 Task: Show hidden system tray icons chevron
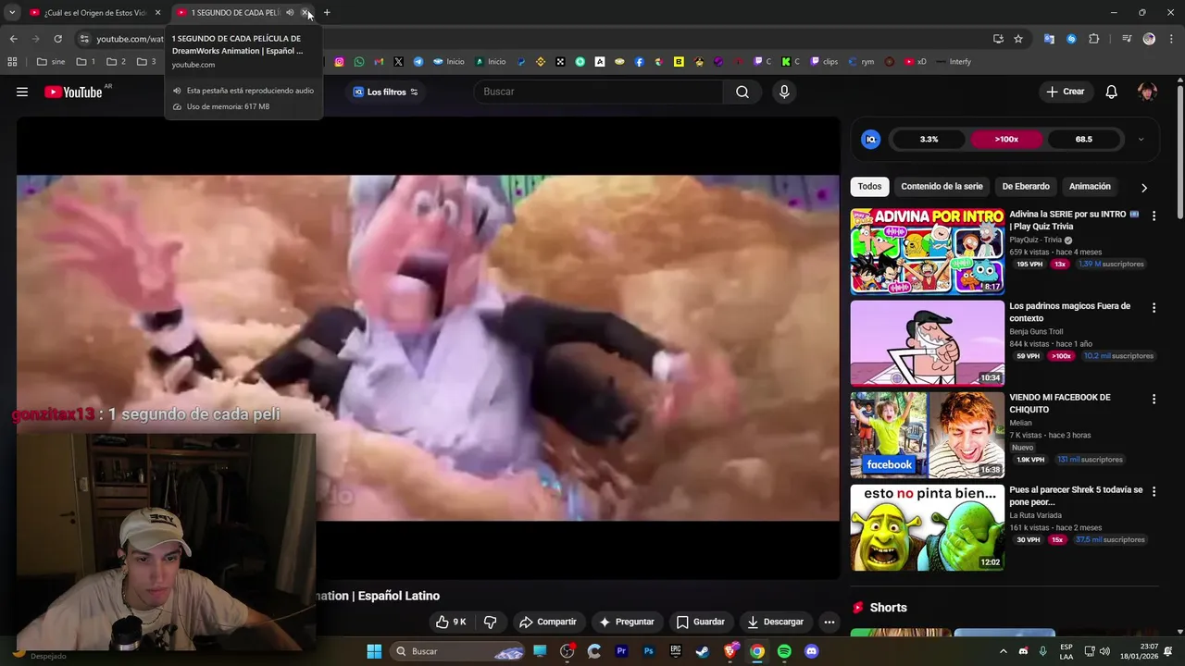pos(1003,651)
